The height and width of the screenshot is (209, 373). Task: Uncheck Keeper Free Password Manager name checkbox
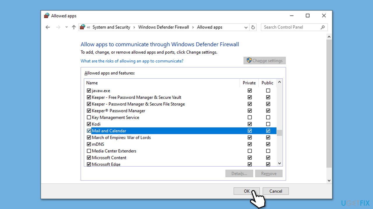point(89,97)
